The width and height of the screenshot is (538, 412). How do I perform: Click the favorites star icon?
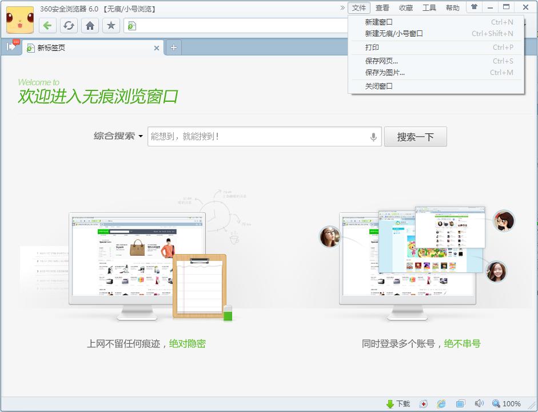(111, 25)
